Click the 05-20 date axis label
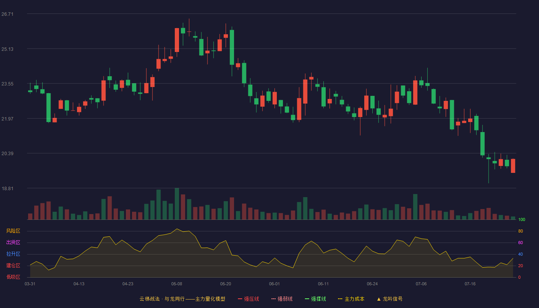Viewport: 539px width, 308px height. click(x=226, y=284)
